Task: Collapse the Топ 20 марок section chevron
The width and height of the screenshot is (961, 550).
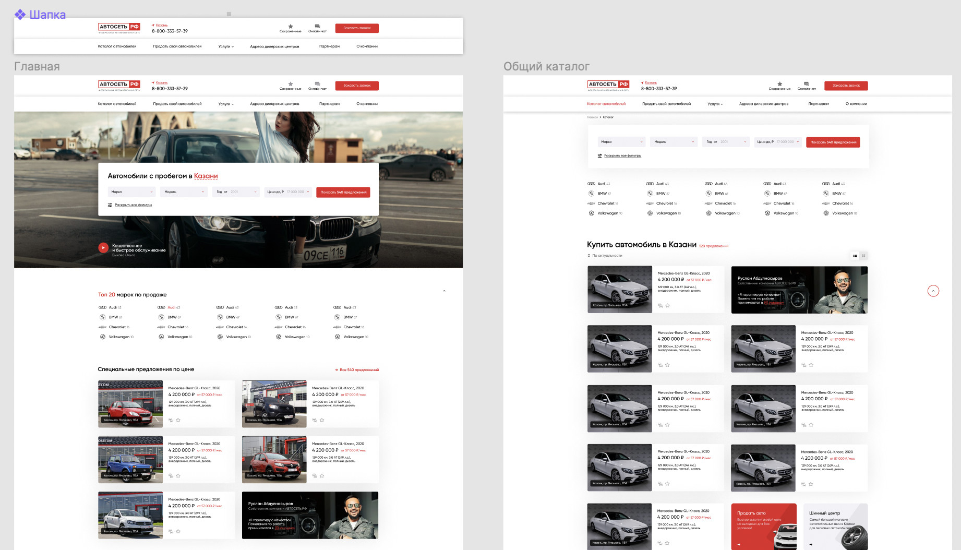Action: pyautogui.click(x=444, y=291)
